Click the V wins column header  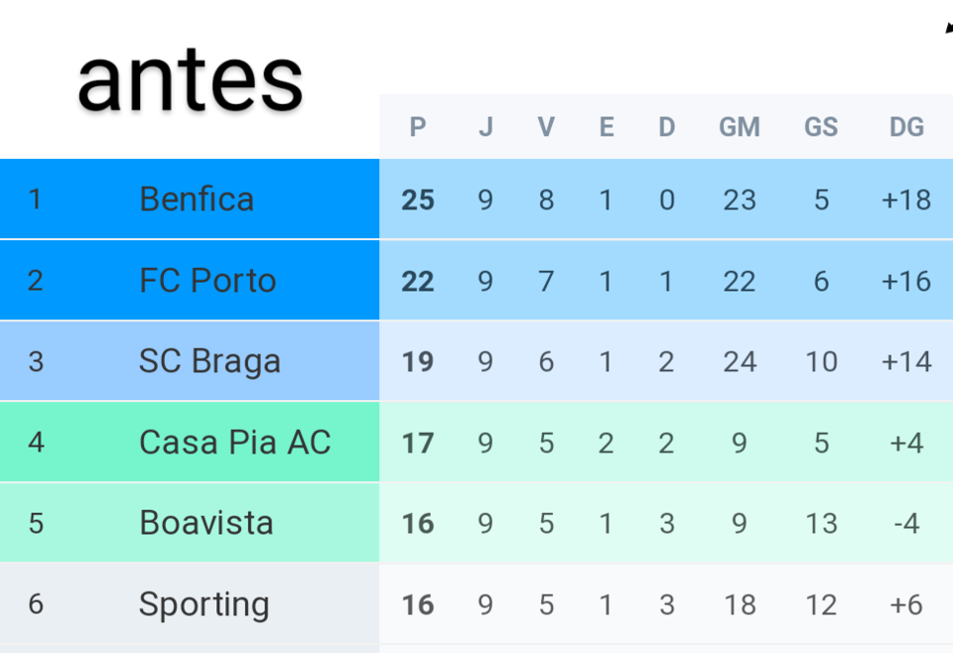tap(546, 127)
